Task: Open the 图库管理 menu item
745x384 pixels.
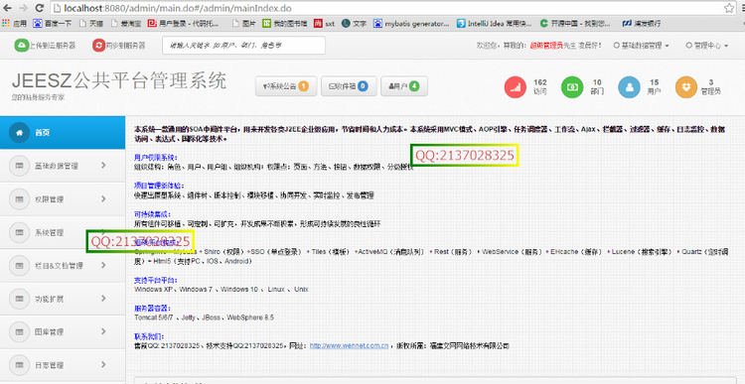Action: tap(63, 331)
